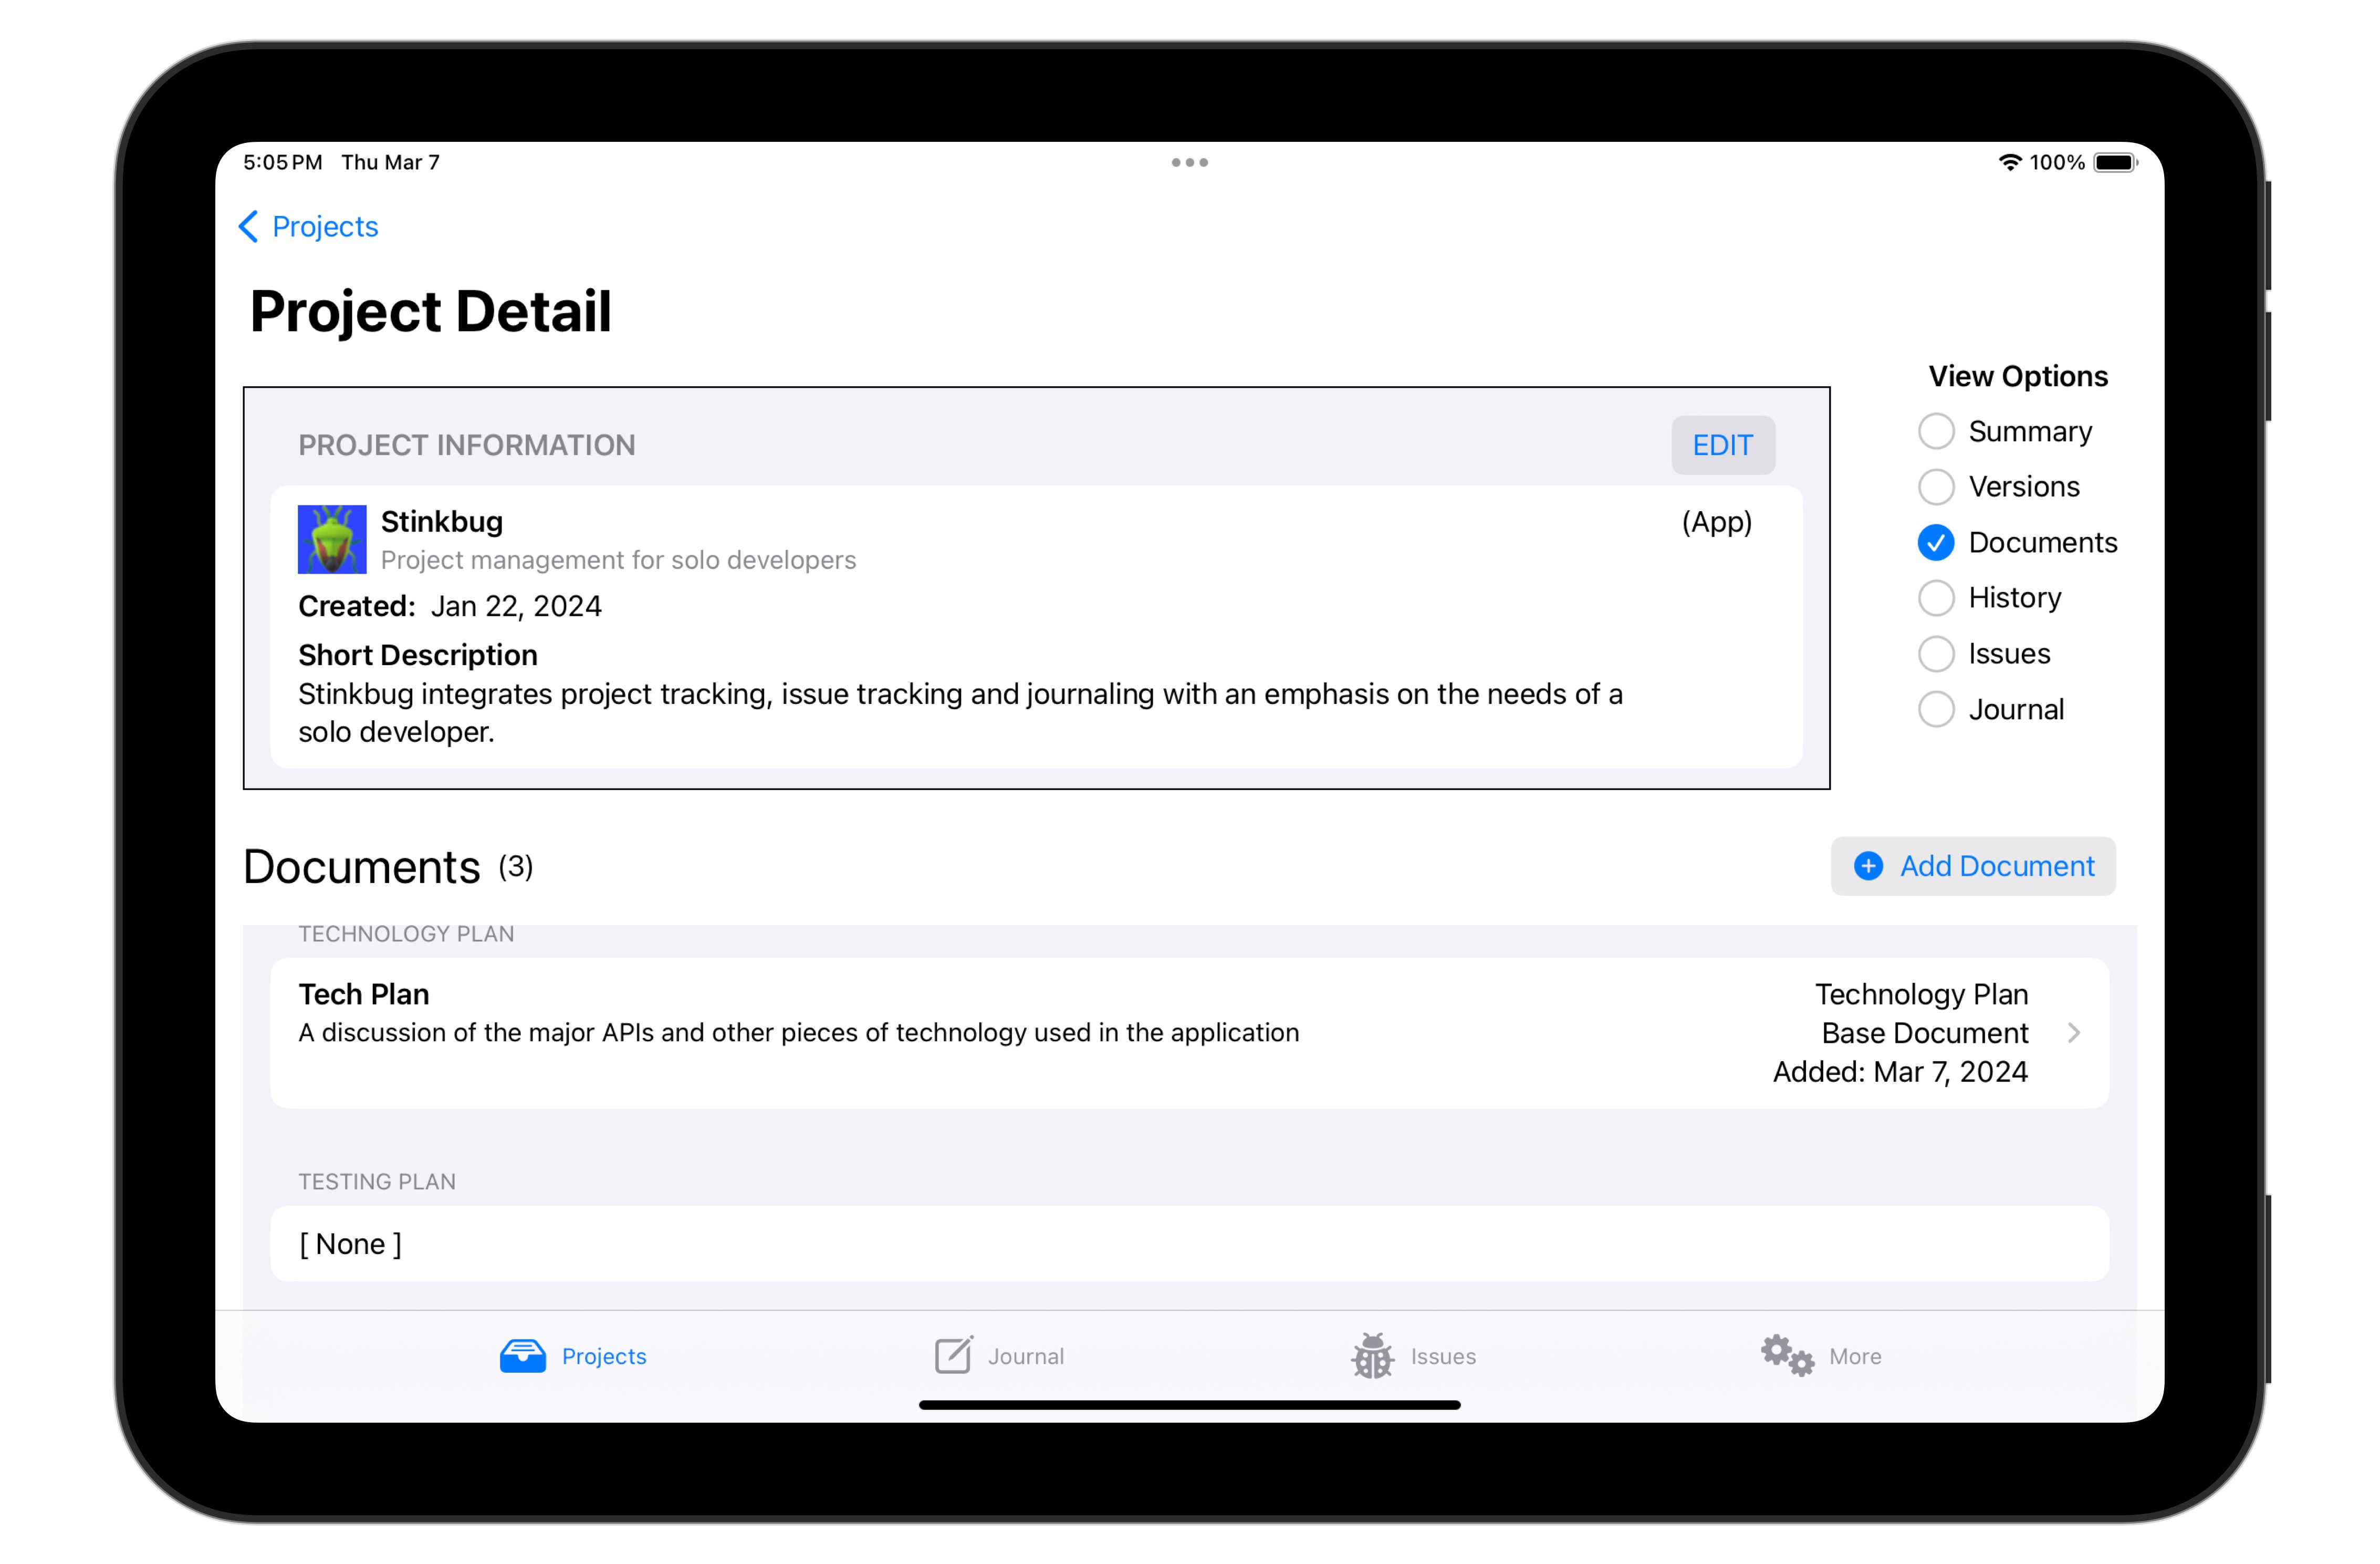Open Tech Plan via disclosure chevron
Screen dimensions: 2380x1564
click(x=2075, y=1033)
